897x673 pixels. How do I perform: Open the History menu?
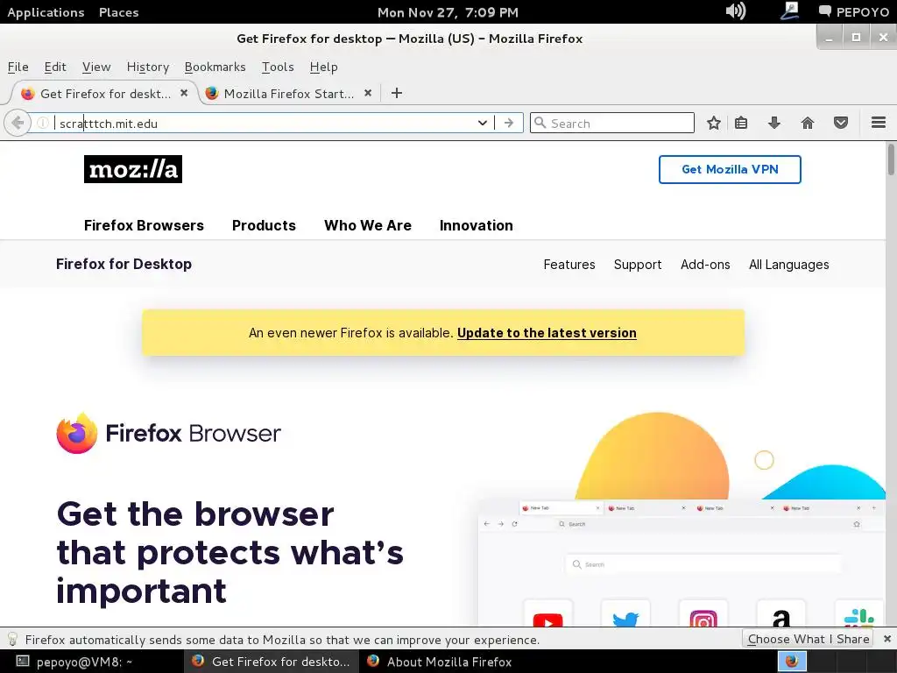coord(147,67)
